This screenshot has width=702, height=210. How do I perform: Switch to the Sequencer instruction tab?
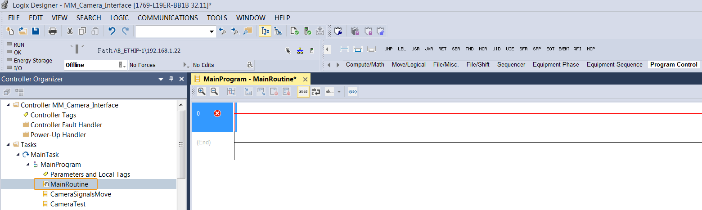click(511, 65)
